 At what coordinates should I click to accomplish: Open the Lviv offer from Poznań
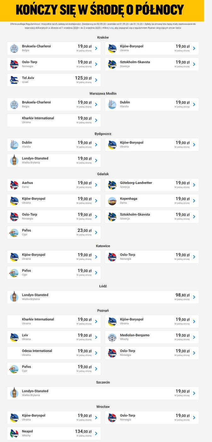tap(54, 337)
